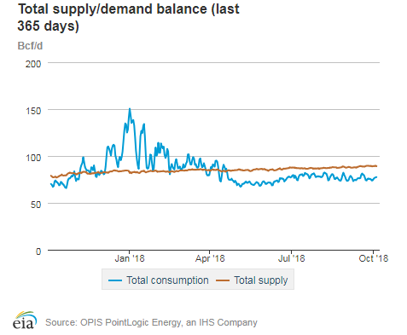Click the "Apr '18" x-axis label
The image size is (407, 335).
(210, 258)
